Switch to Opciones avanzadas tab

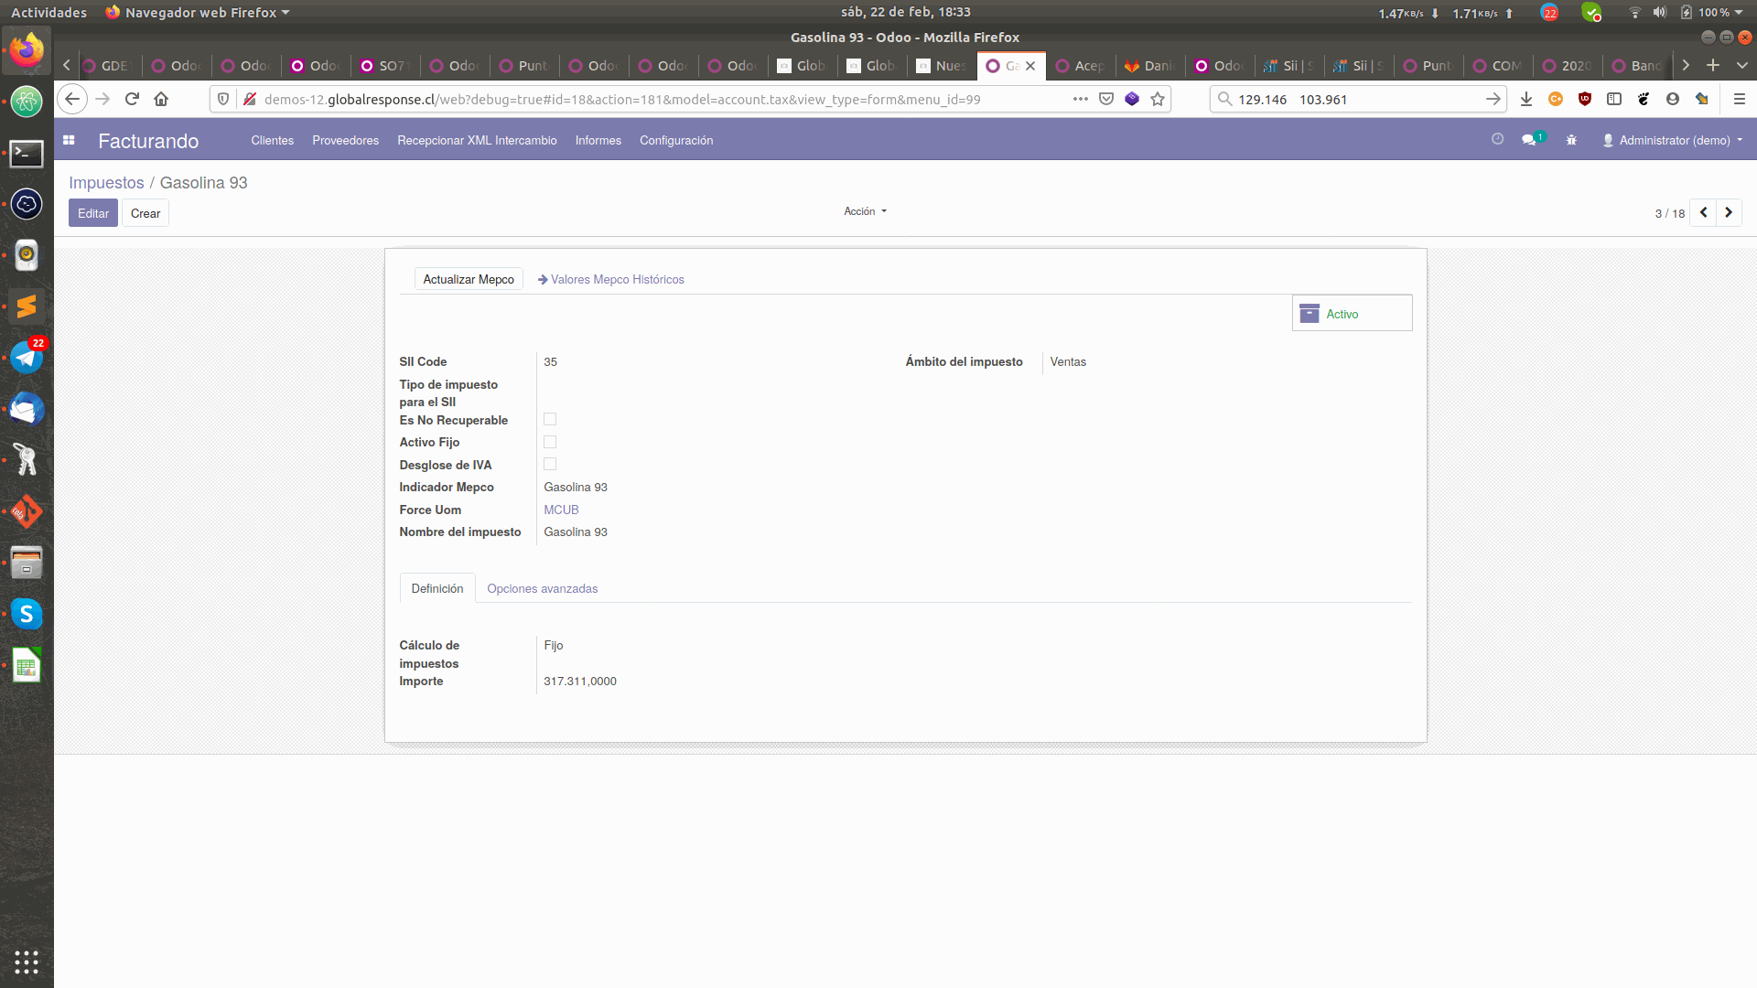pyautogui.click(x=542, y=589)
